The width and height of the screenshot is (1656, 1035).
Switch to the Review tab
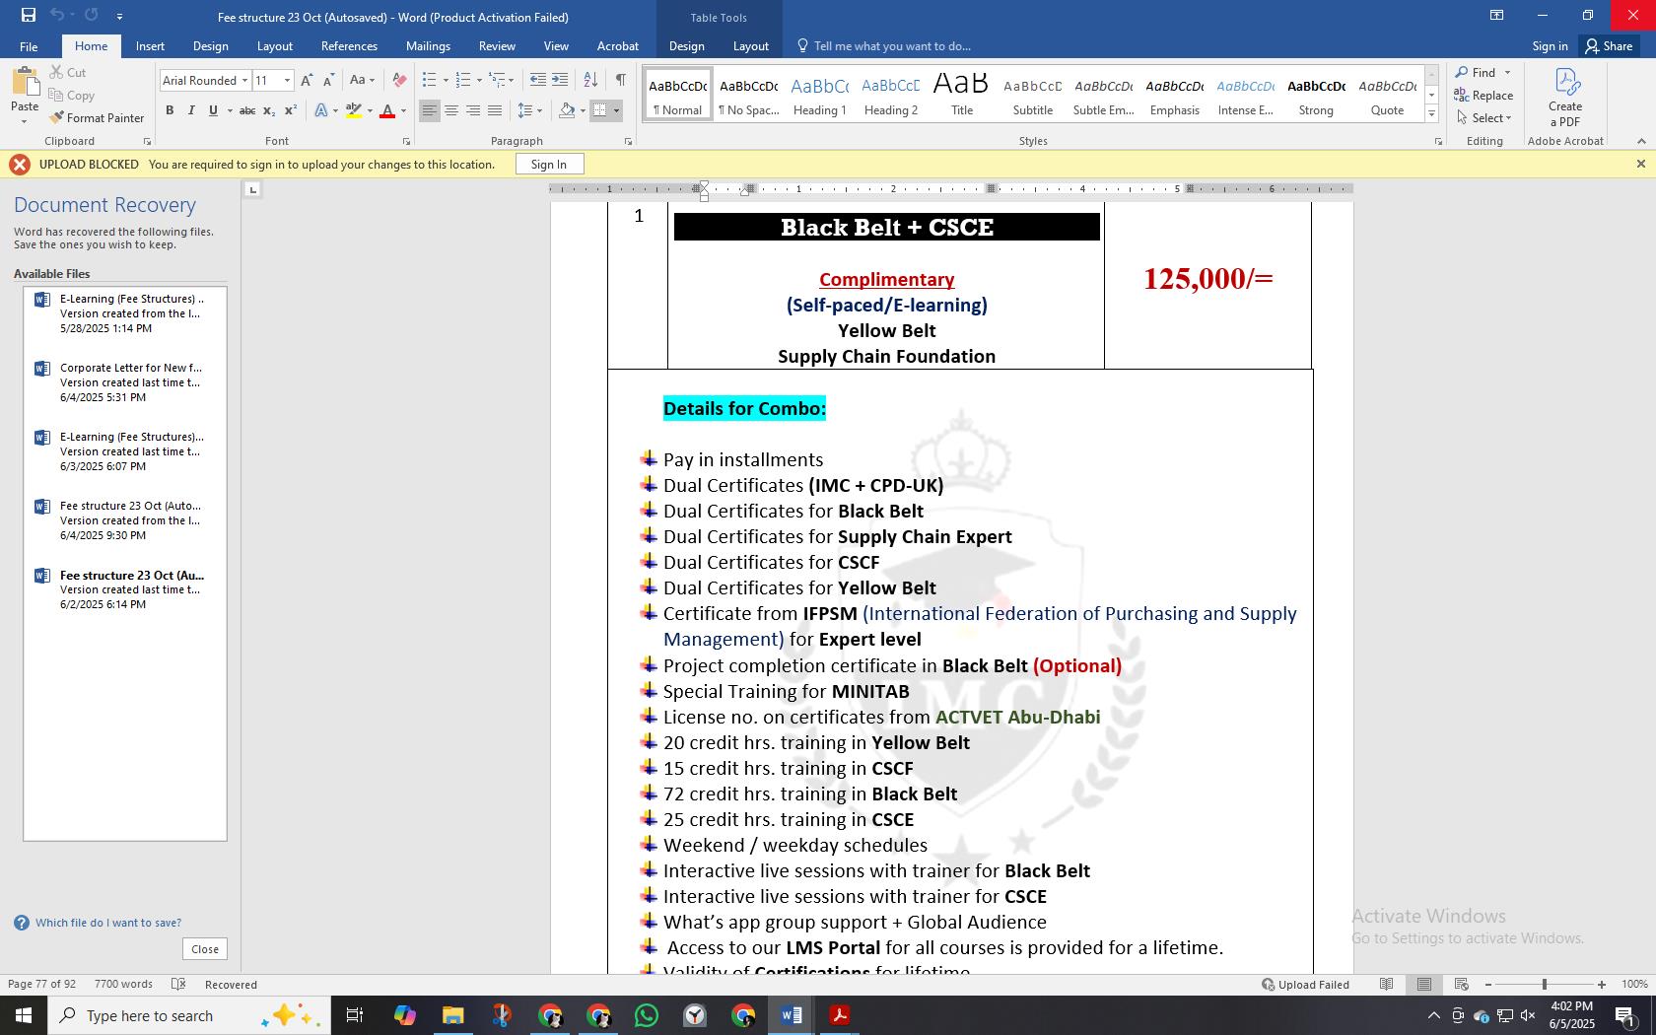(x=497, y=46)
